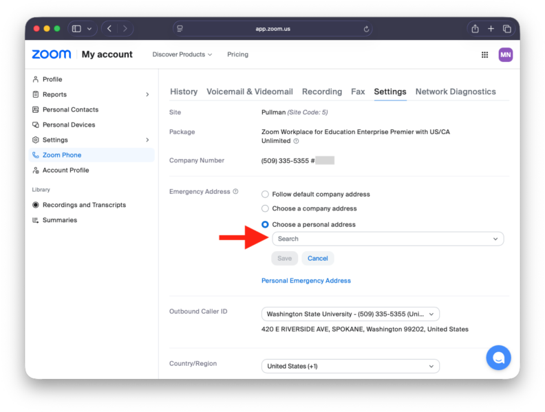Open the chat support bubble
This screenshot has height=412, width=545.
[x=498, y=358]
